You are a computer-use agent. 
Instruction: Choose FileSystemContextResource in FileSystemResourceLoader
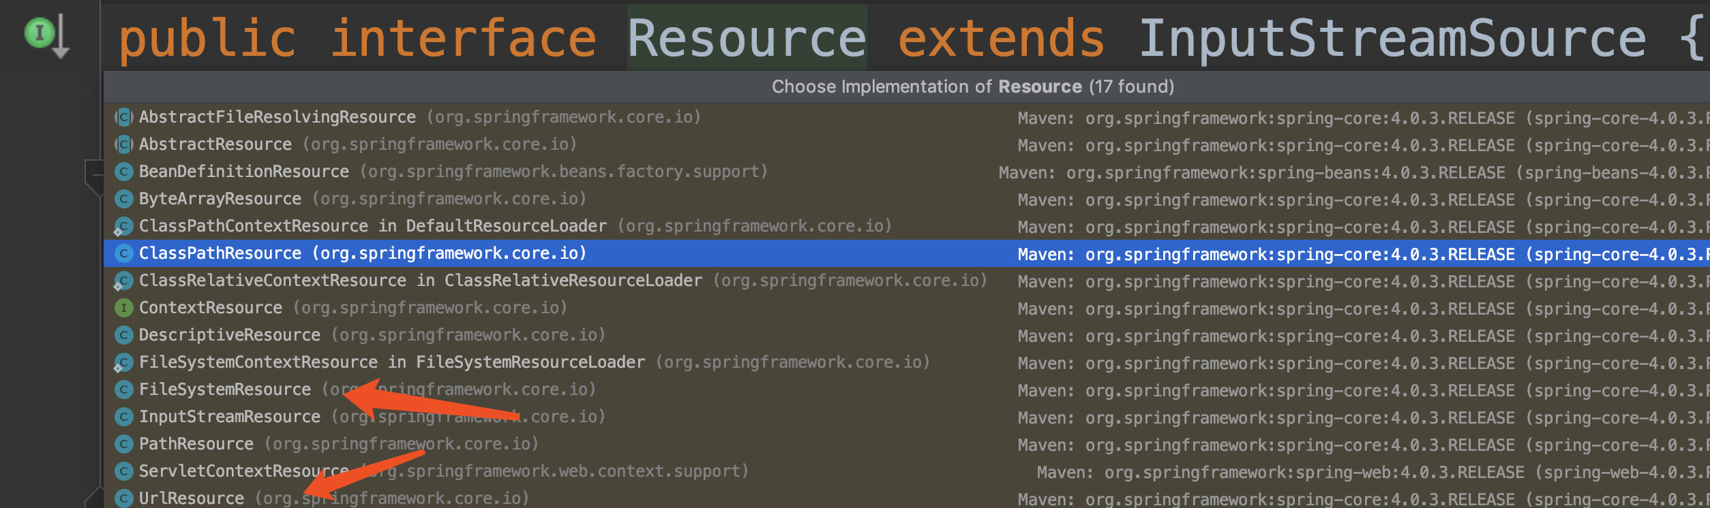(x=391, y=362)
